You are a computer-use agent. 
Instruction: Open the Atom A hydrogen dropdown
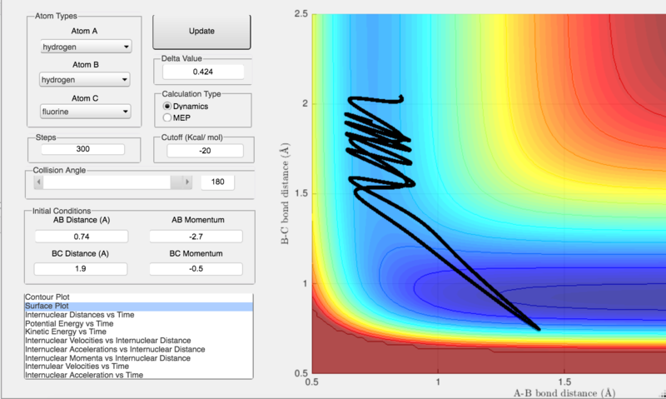[x=86, y=47]
